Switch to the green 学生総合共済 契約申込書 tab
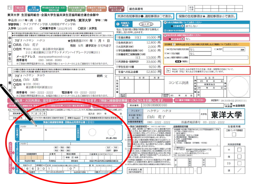The height and width of the screenshot is (184, 255). click(x=54, y=9)
